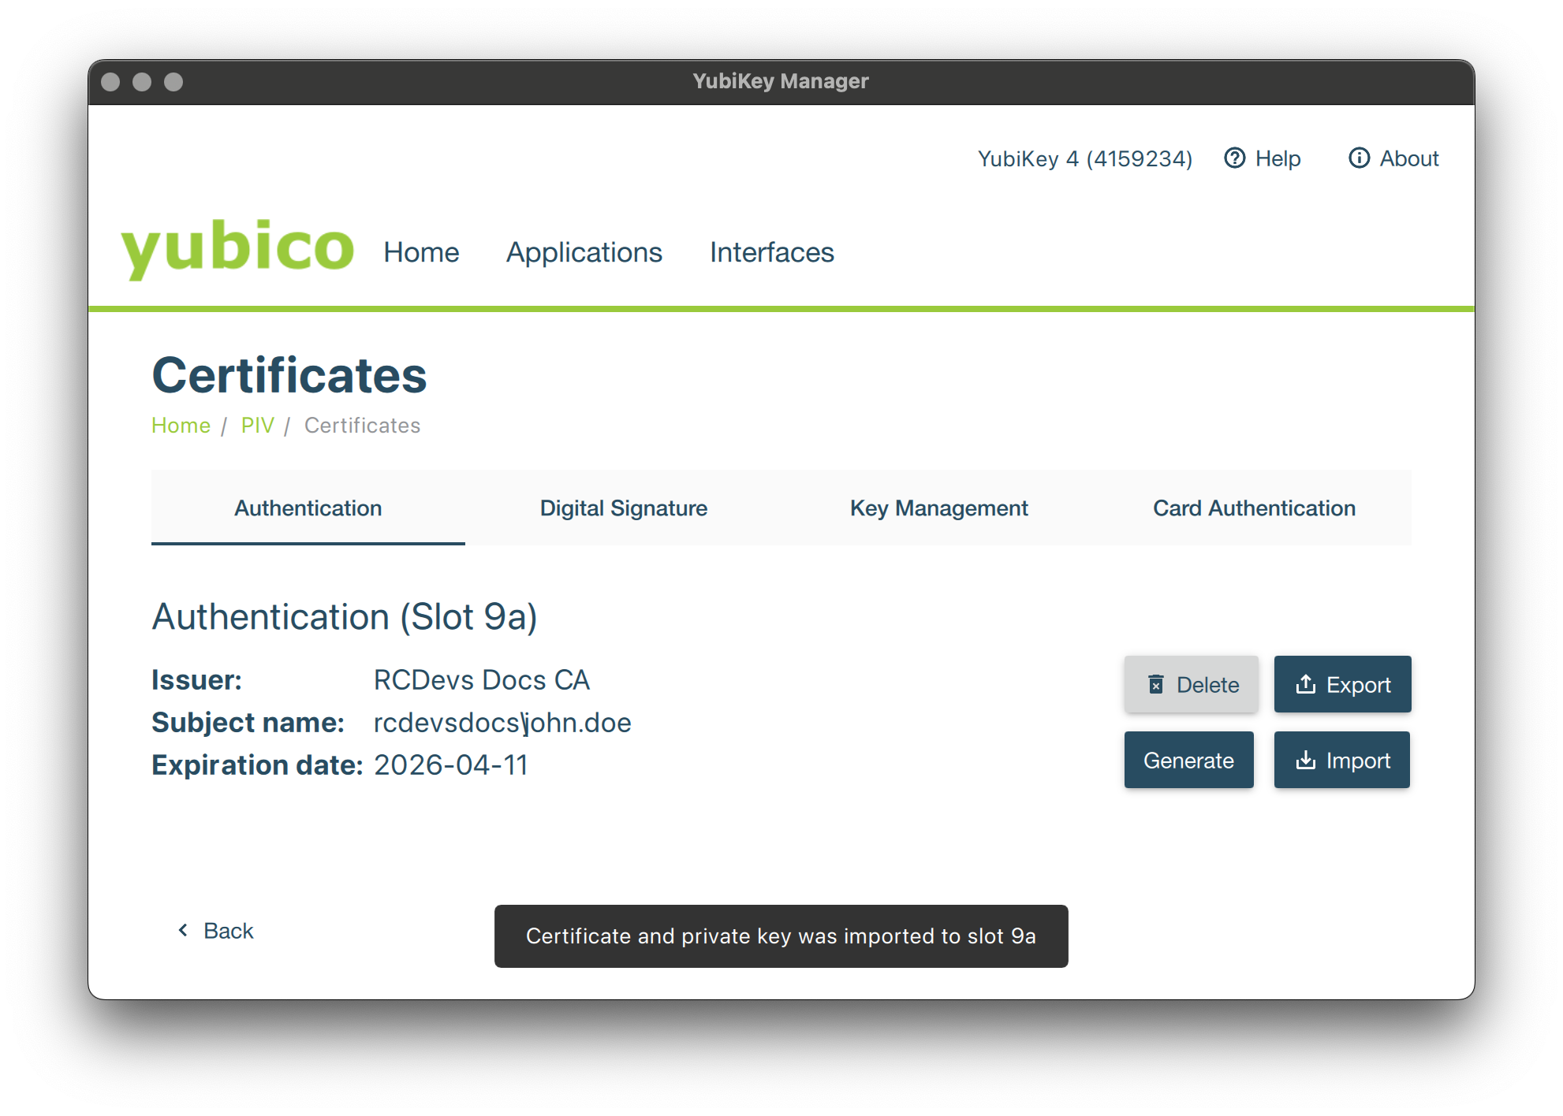The width and height of the screenshot is (1563, 1116).
Task: Go to Home breadcrumb link
Action: pos(181,425)
